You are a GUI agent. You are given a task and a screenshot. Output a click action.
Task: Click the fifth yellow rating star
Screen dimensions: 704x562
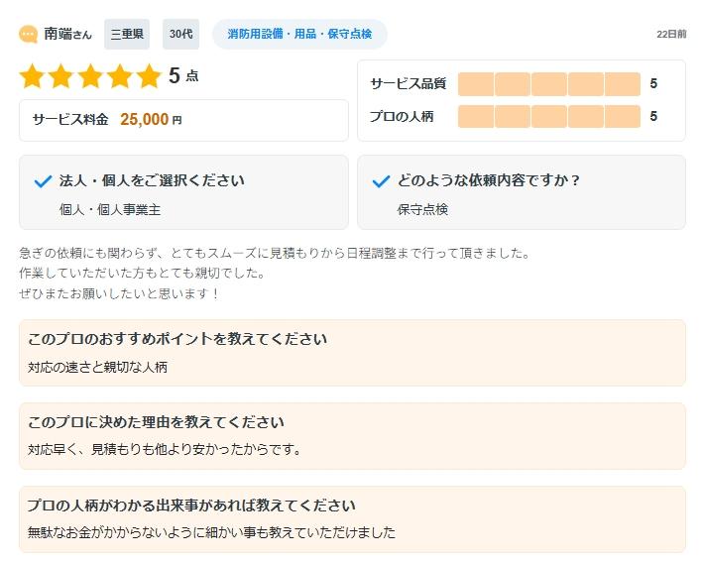pyautogui.click(x=148, y=76)
